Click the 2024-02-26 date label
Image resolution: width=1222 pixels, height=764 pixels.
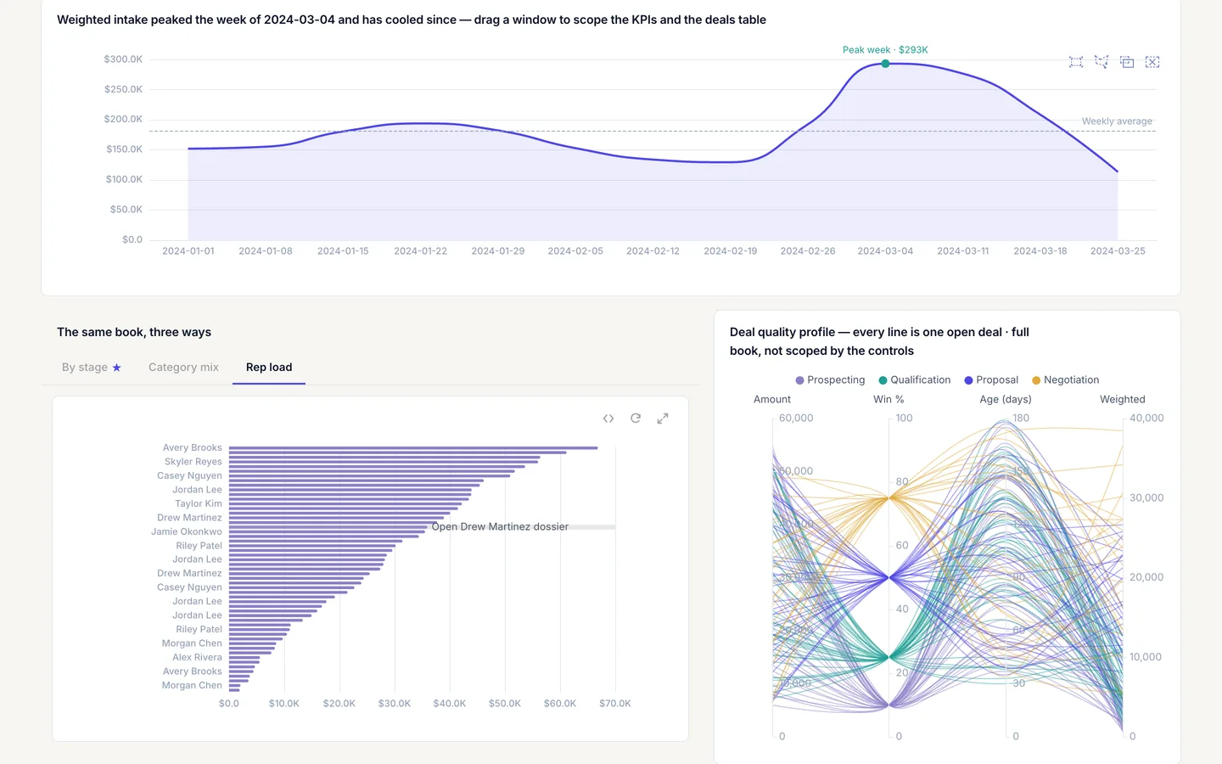point(808,251)
